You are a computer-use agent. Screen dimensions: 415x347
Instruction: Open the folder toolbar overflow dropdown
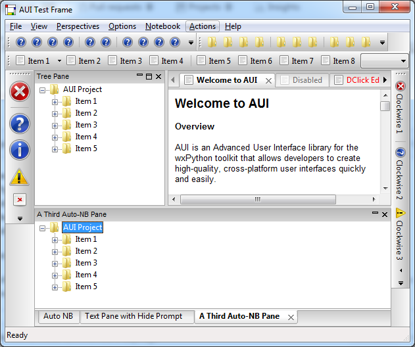point(382,42)
